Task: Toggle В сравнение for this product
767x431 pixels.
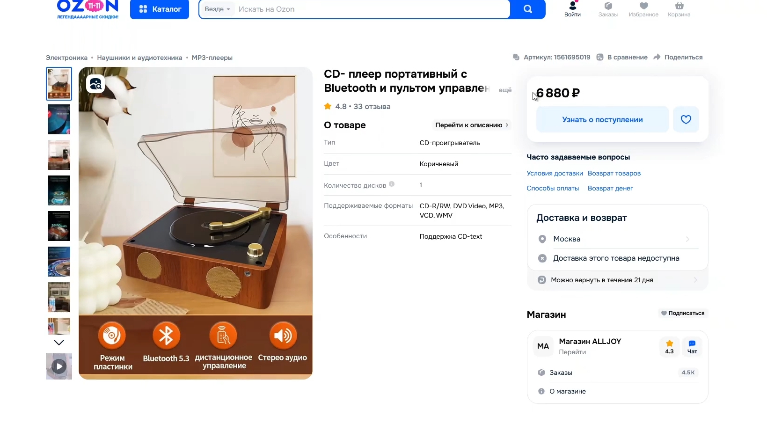Action: point(622,57)
